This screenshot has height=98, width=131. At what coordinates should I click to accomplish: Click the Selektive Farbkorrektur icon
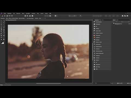tap(94, 53)
